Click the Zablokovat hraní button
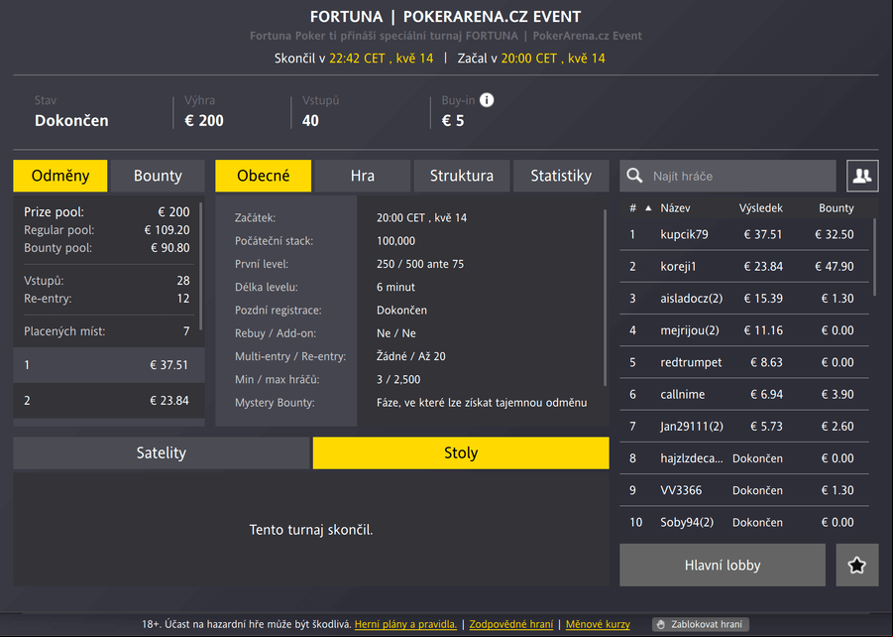The width and height of the screenshot is (893, 637). [701, 624]
